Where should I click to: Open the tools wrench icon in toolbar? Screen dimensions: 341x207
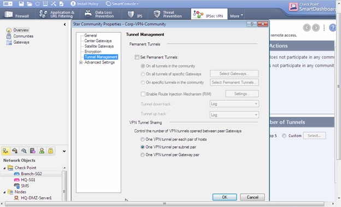click(x=54, y=4)
